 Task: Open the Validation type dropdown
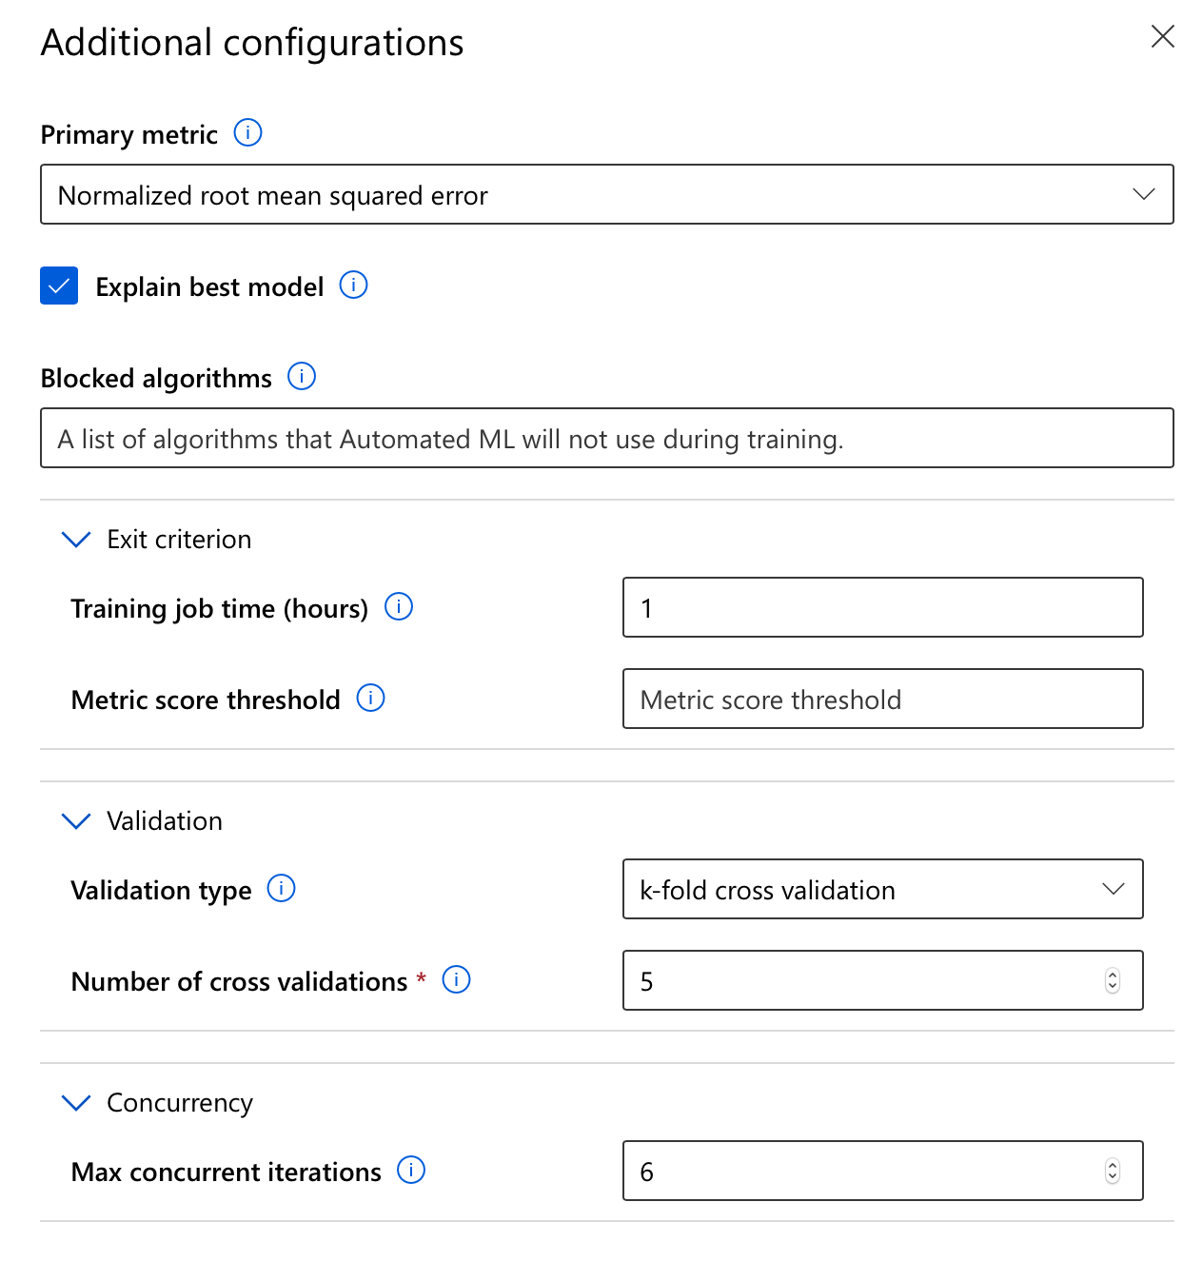tap(883, 889)
